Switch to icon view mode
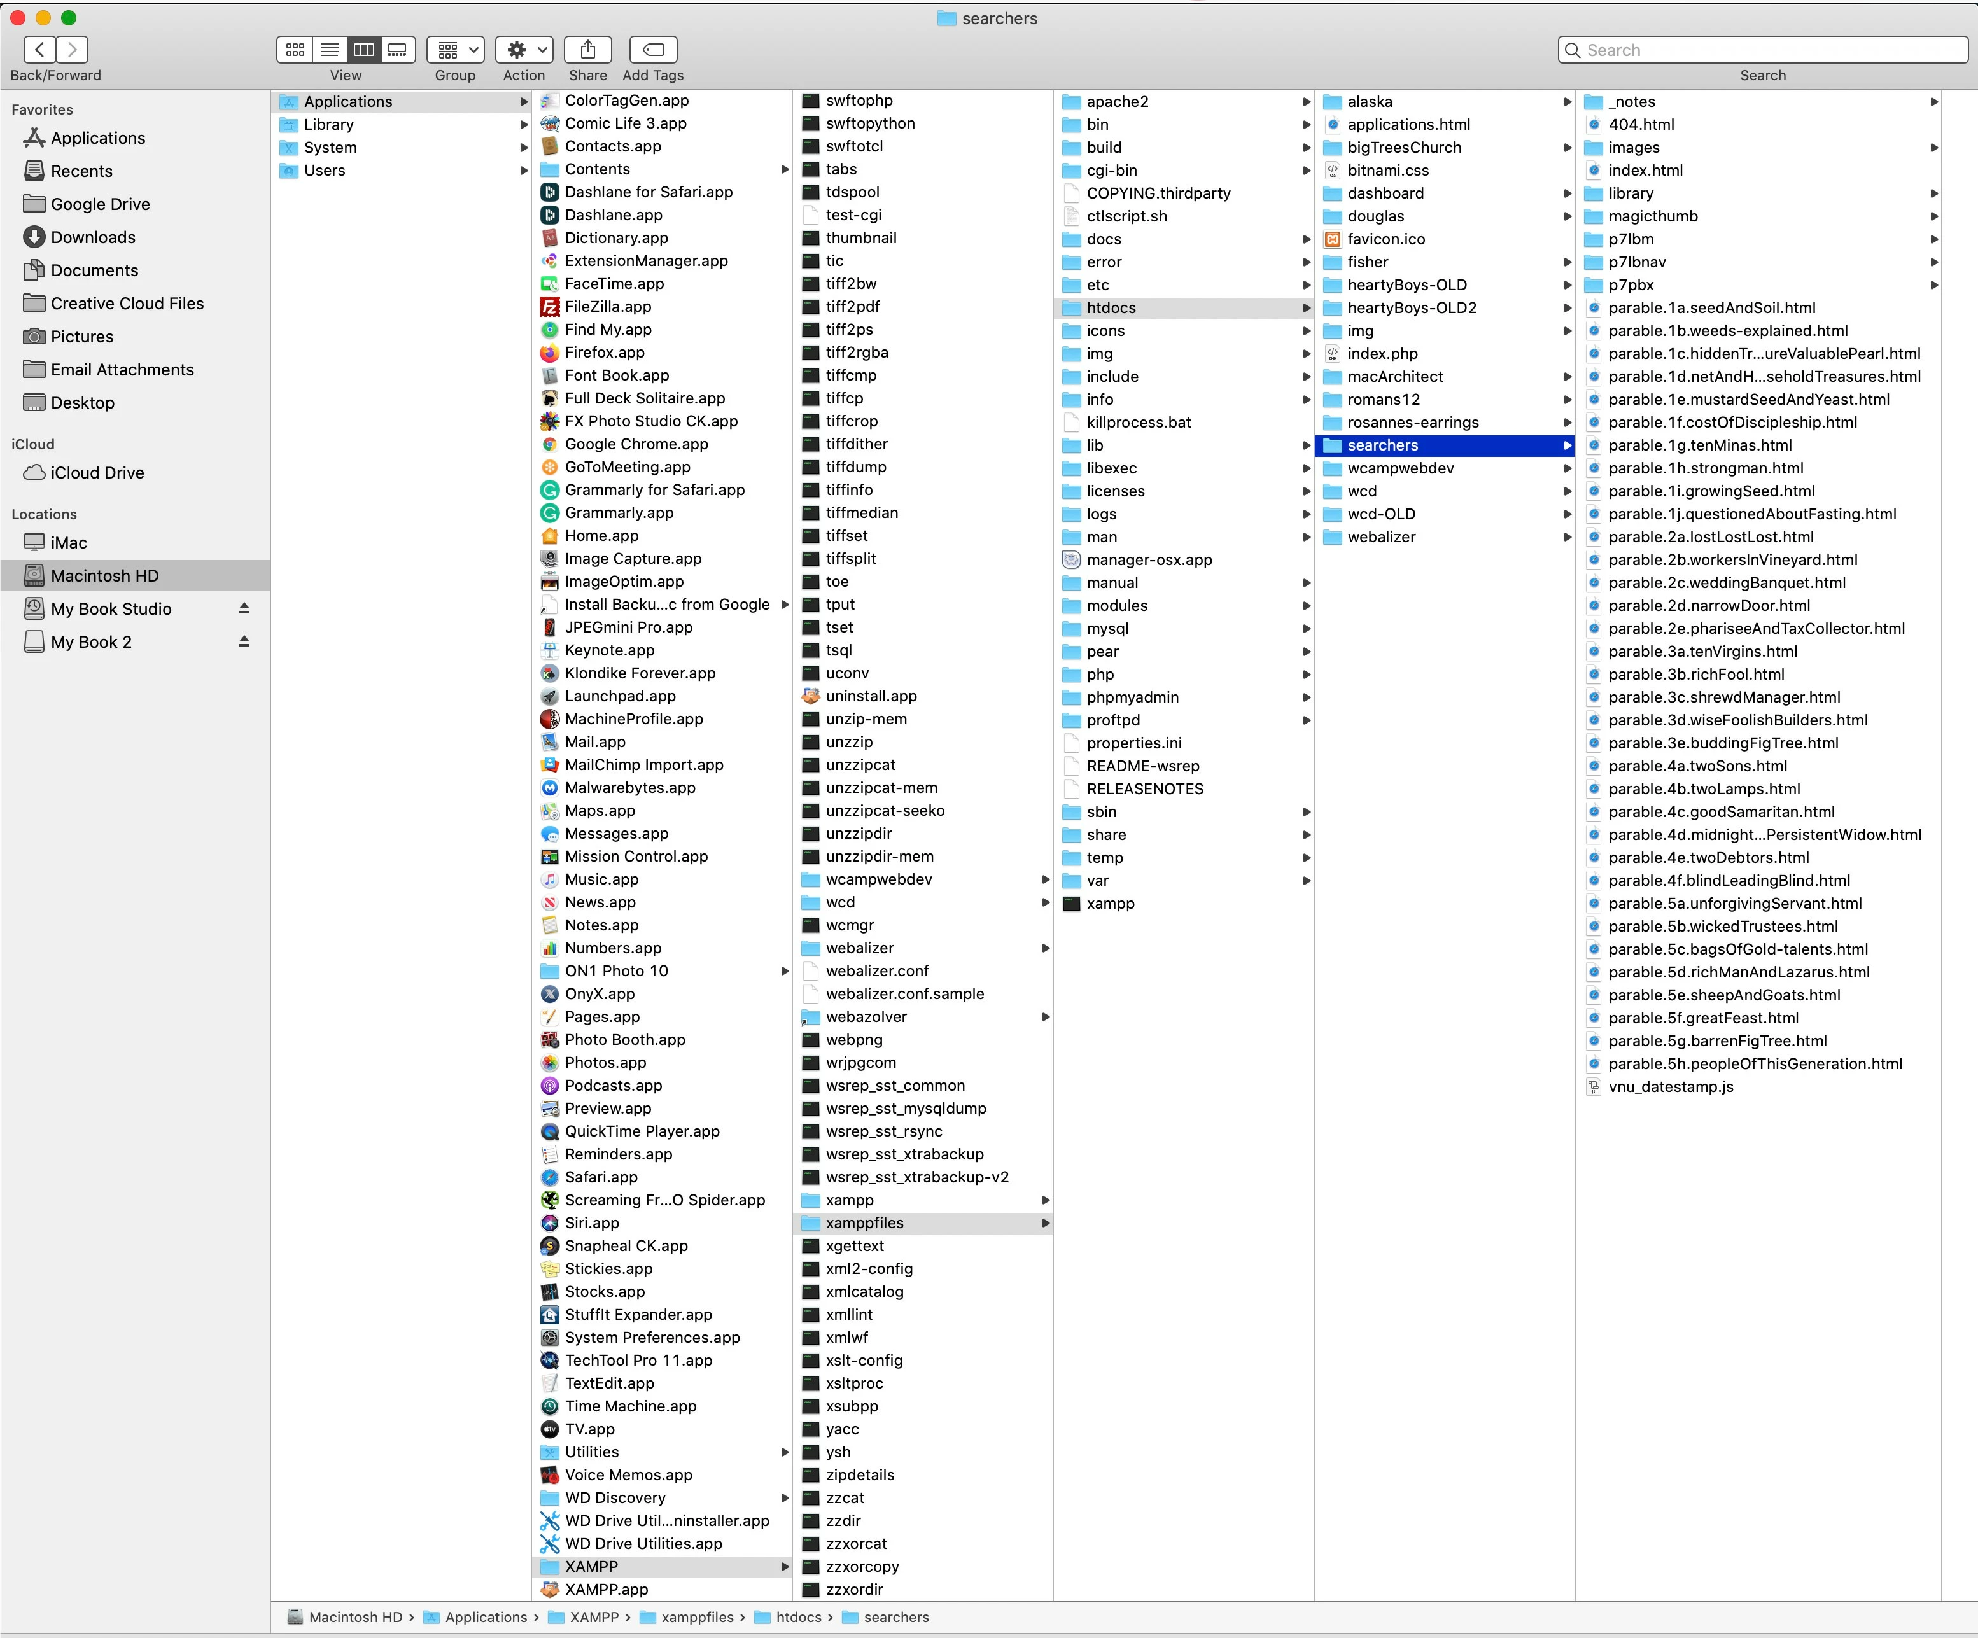Screen dimensions: 1978x1638 click(x=295, y=49)
